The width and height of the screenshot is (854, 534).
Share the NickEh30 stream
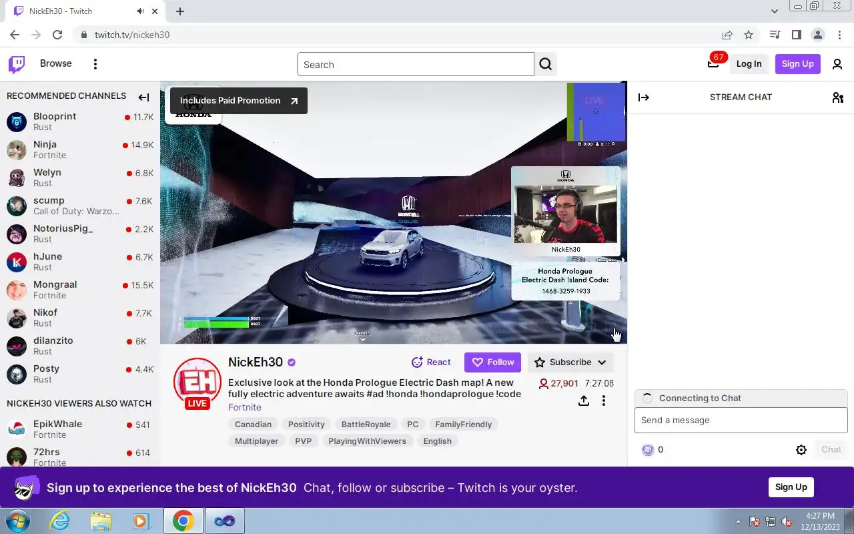(x=584, y=400)
